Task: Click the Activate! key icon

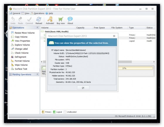Action: pyautogui.click(x=50, y=19)
